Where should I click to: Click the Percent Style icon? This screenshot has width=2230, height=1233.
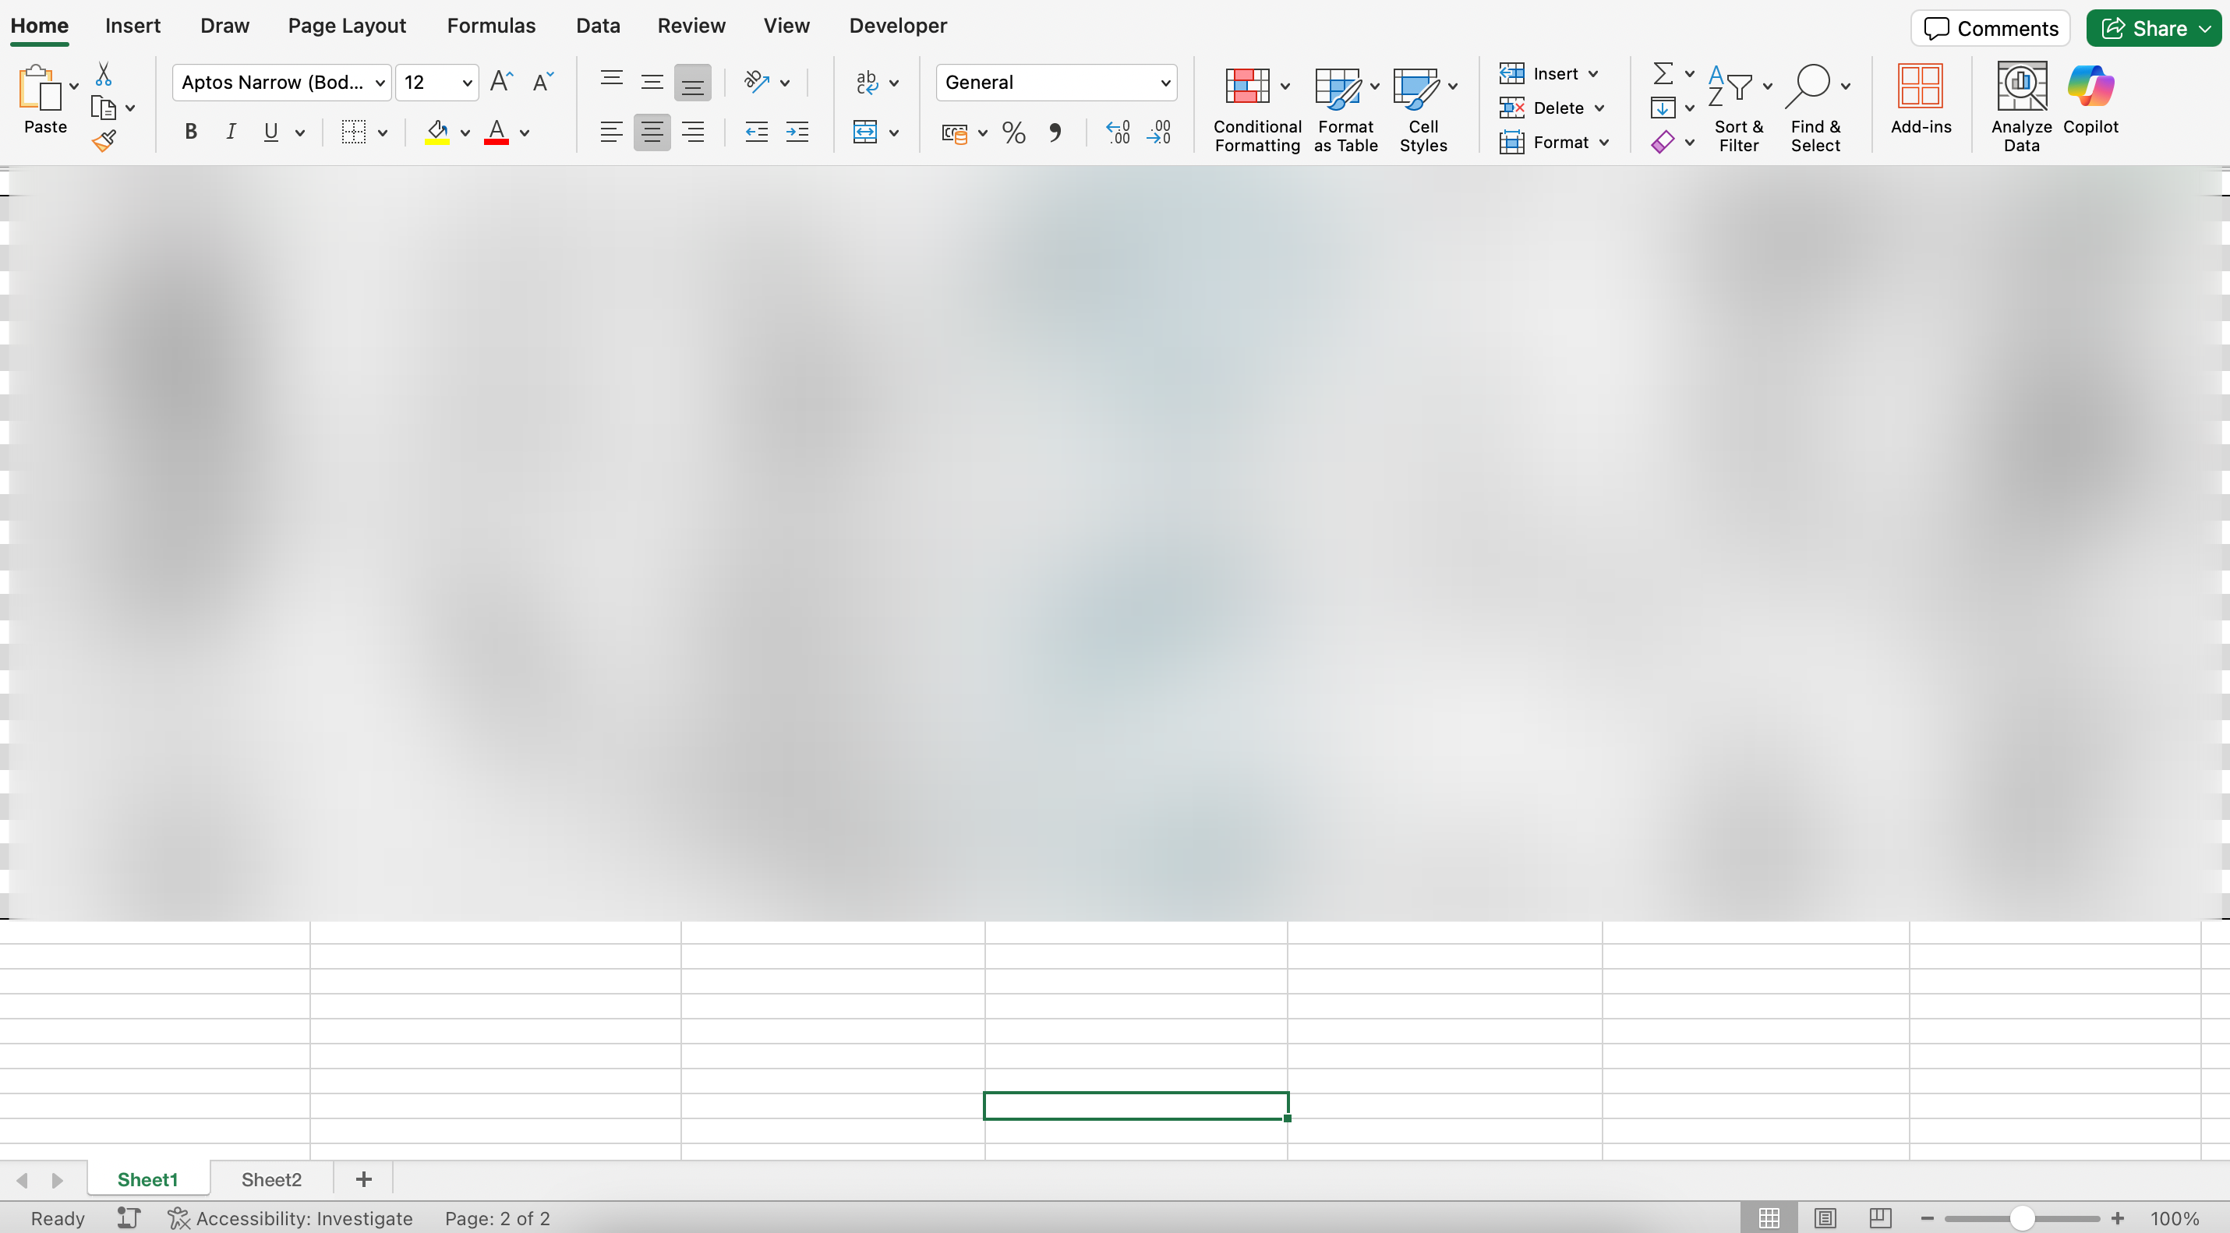pos(1014,132)
